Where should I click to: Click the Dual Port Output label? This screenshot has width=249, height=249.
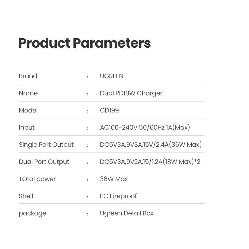(44, 162)
